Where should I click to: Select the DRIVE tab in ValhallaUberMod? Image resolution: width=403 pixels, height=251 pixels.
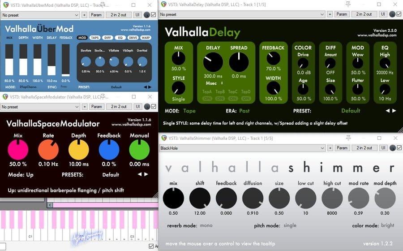point(133,38)
